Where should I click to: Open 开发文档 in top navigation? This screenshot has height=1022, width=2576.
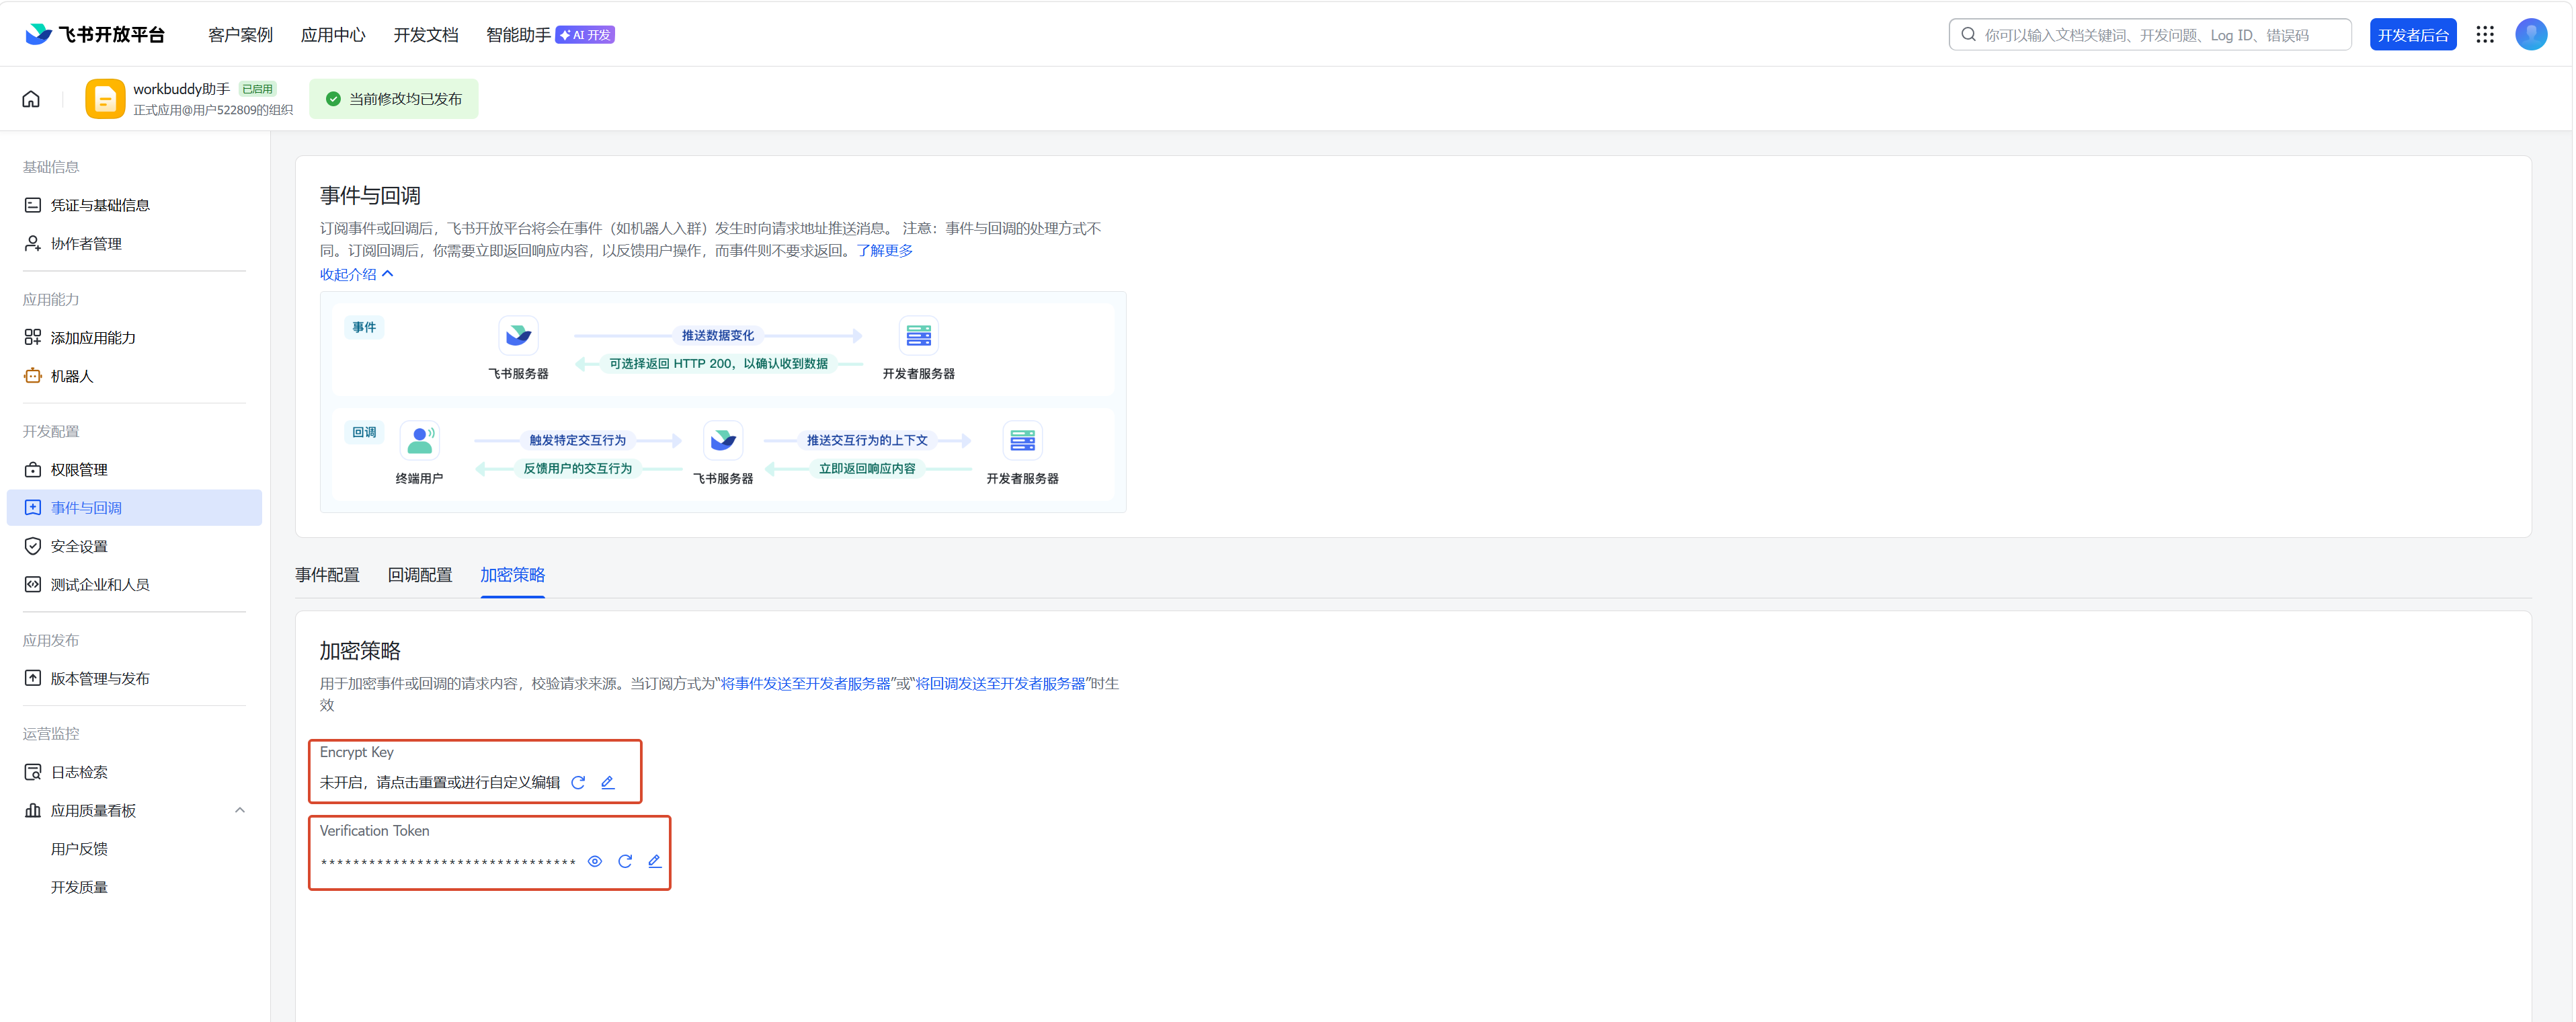point(426,35)
